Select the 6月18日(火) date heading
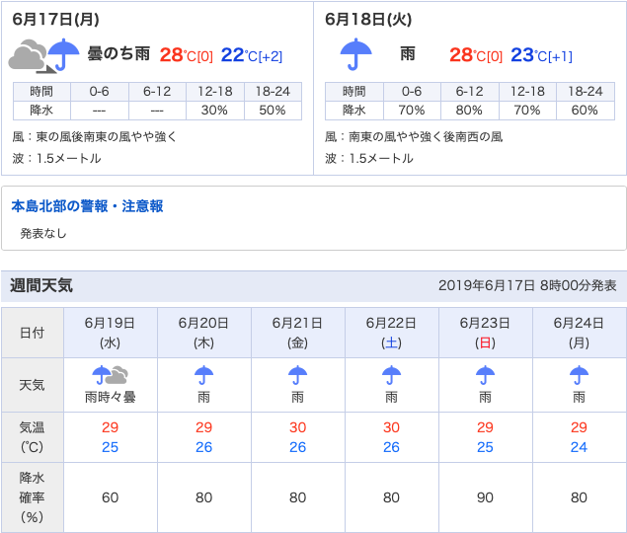Image resolution: width=627 pixels, height=533 pixels. coord(367,20)
